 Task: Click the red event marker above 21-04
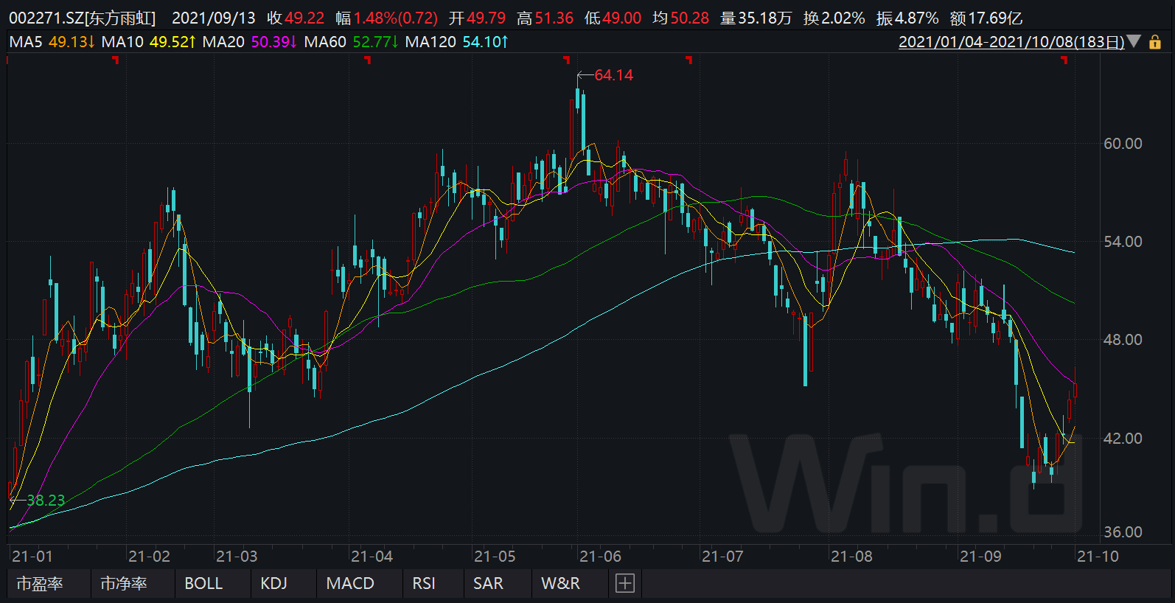click(x=368, y=60)
